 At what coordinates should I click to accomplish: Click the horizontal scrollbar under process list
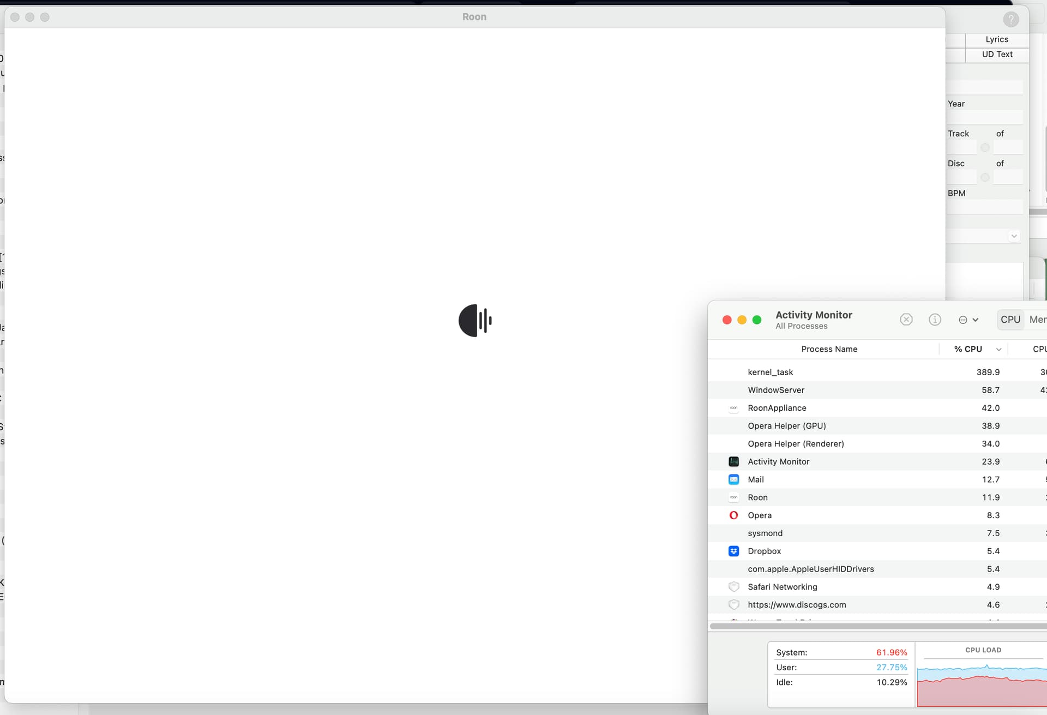(877, 626)
